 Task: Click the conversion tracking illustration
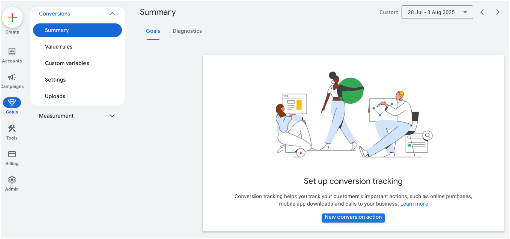click(x=353, y=114)
